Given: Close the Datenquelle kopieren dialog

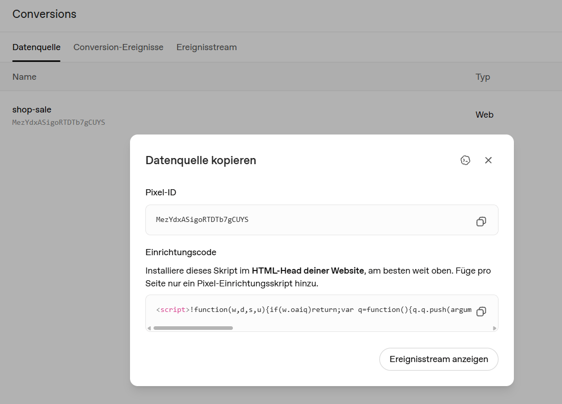Looking at the screenshot, I should [x=488, y=160].
